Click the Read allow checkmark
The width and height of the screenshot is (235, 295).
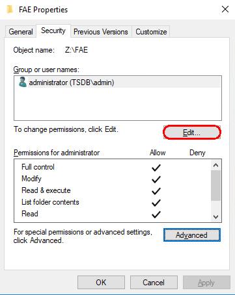(156, 214)
